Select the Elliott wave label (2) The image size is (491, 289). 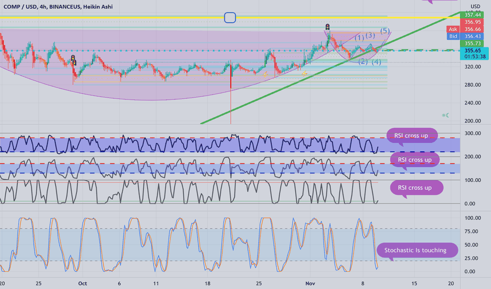pos(363,61)
